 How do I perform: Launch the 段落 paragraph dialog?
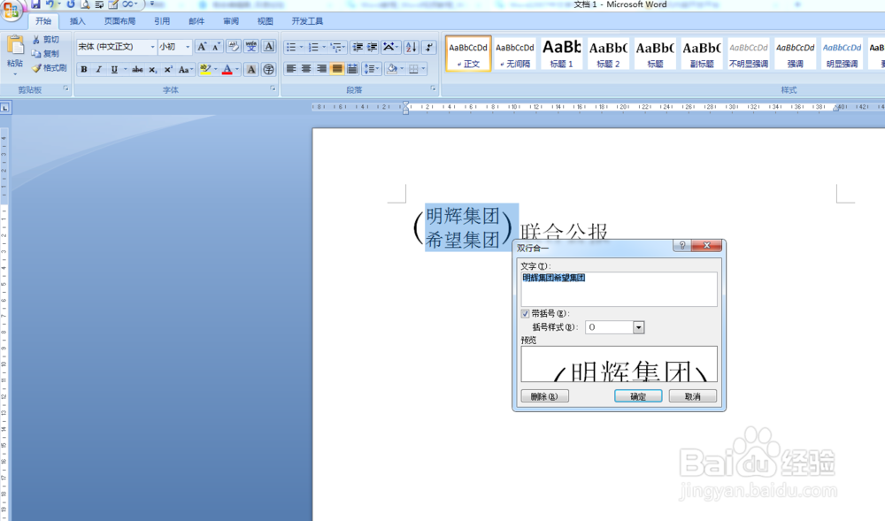(433, 88)
